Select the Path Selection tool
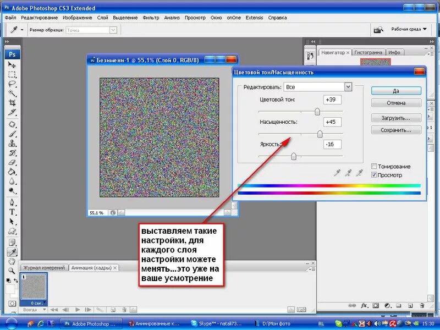 [x=12, y=222]
